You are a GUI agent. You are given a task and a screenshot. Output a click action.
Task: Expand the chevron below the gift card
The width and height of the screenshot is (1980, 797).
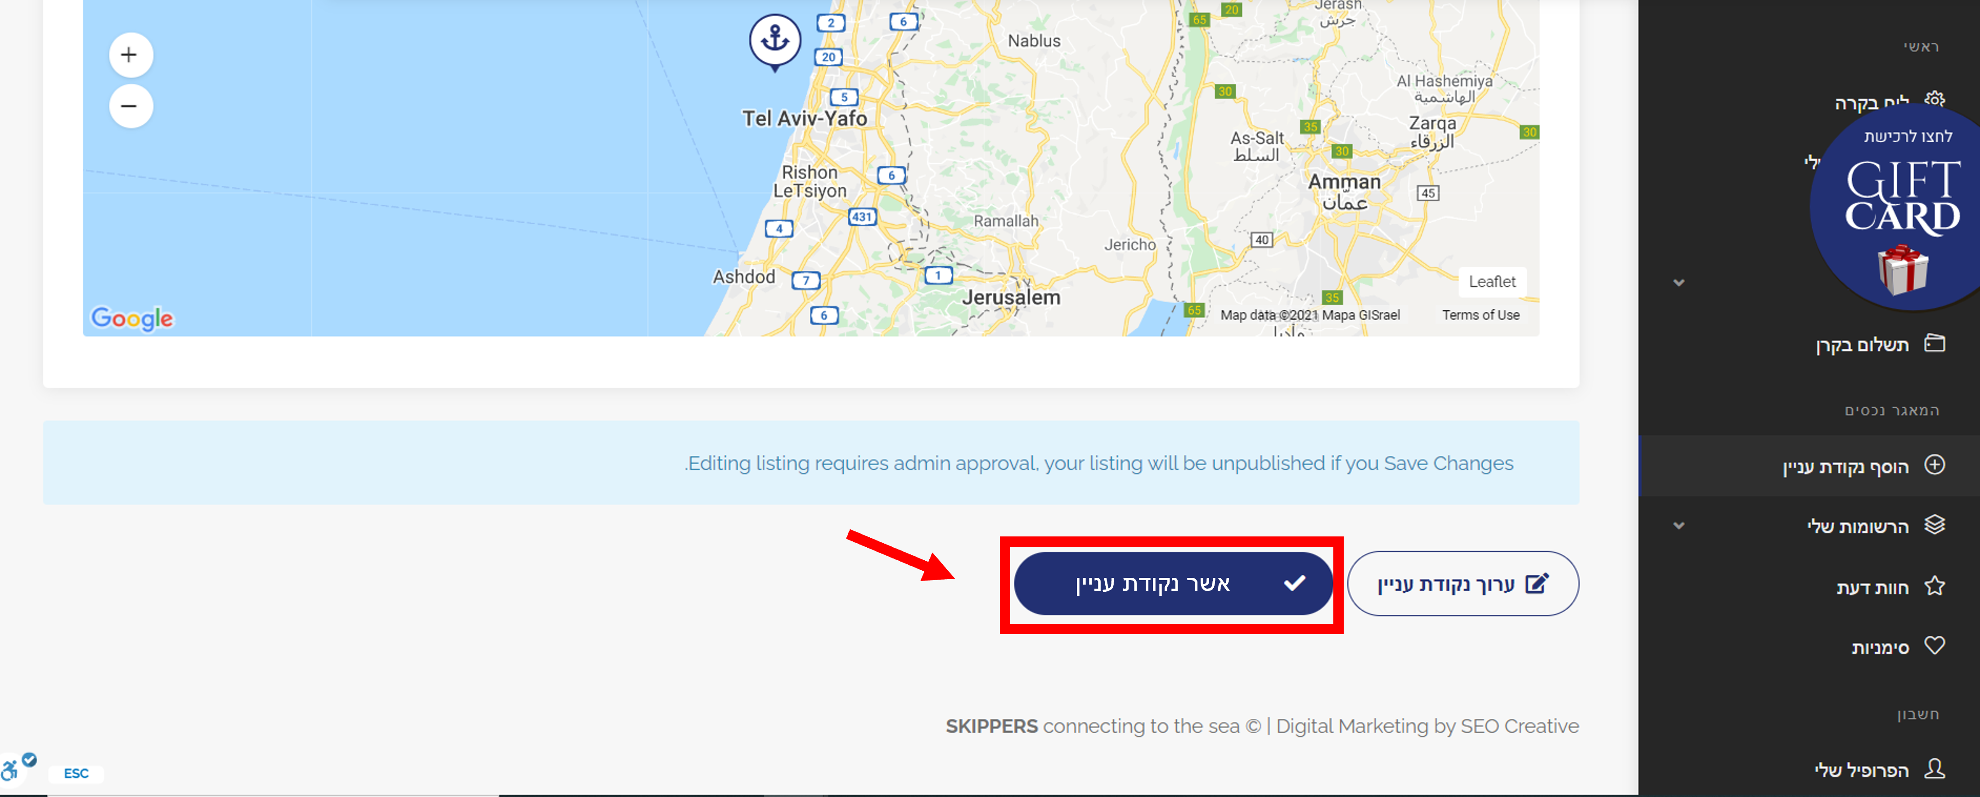tap(1678, 283)
